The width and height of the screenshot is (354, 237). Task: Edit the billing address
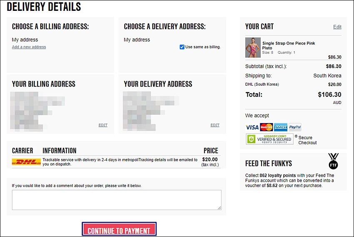[x=103, y=125]
